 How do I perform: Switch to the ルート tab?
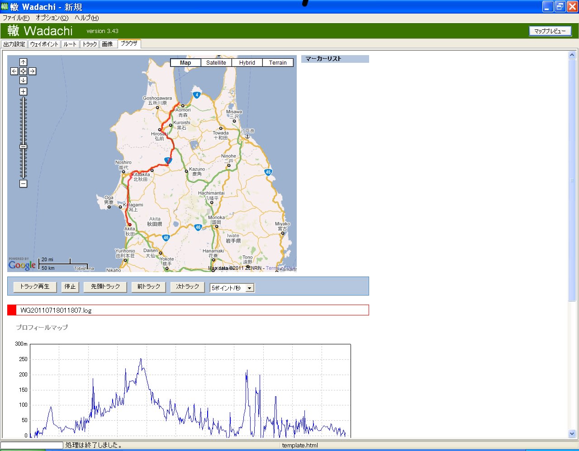pos(70,44)
